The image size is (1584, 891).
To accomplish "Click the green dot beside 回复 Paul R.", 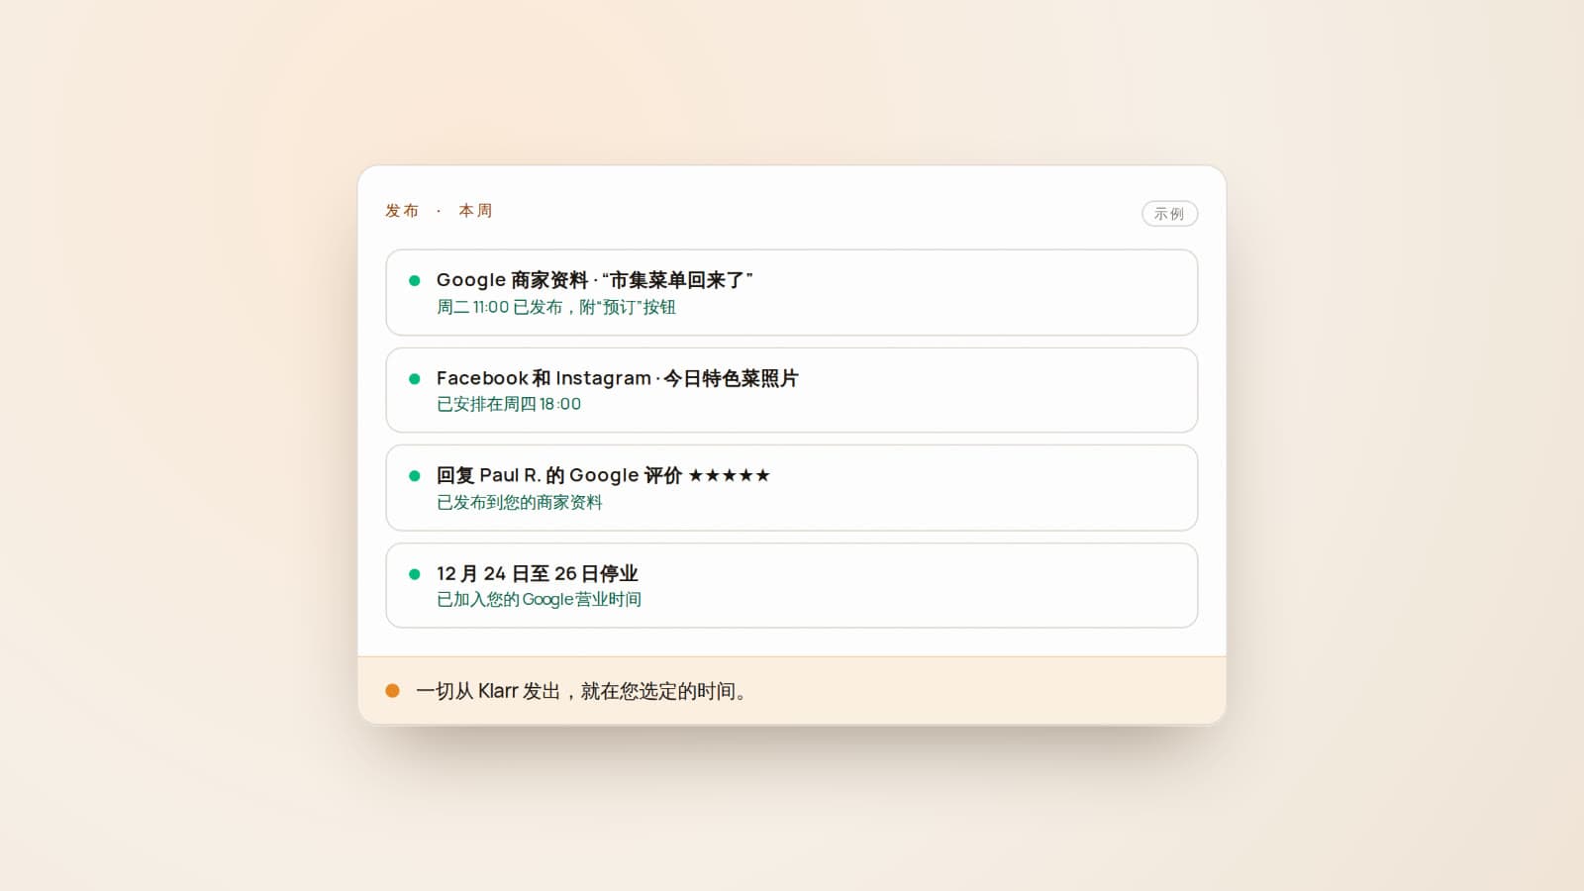I will click(x=415, y=475).
